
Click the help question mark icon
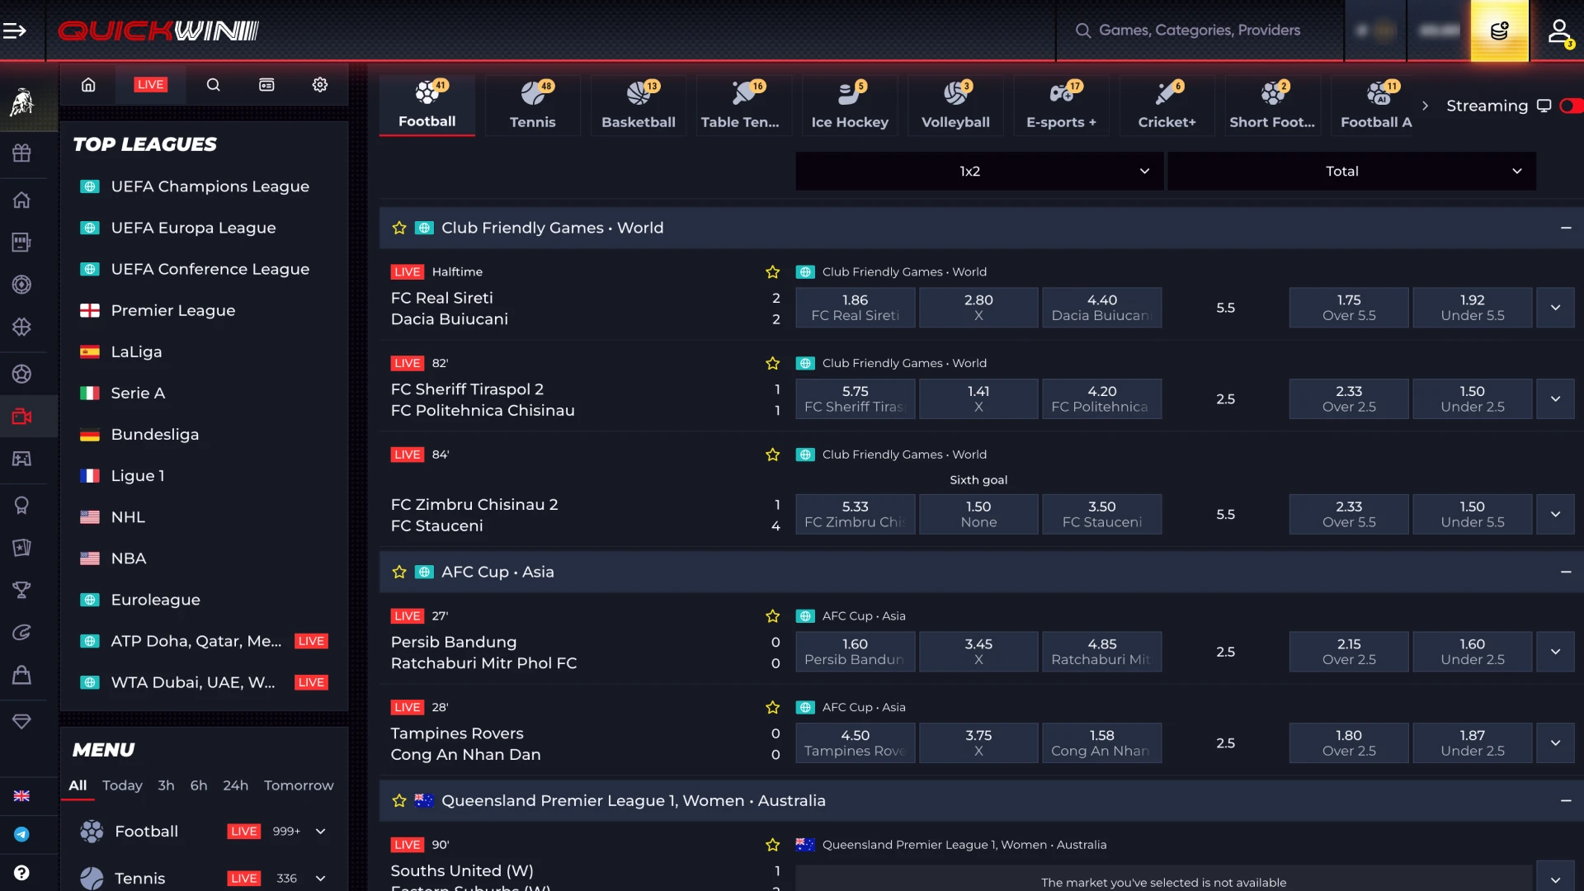(x=22, y=873)
